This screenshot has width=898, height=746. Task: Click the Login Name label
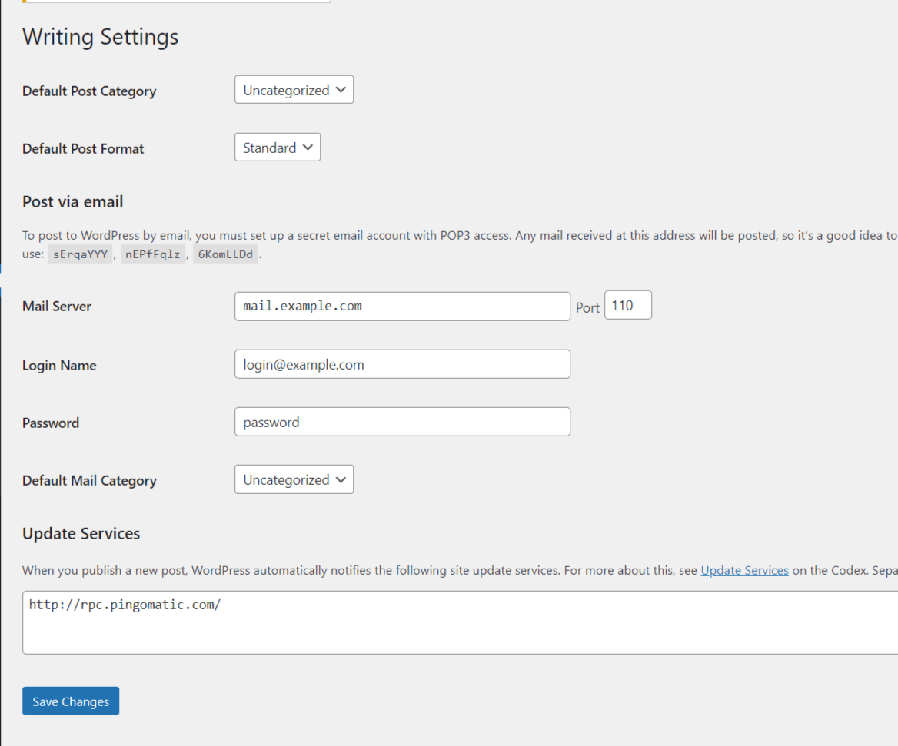59,366
